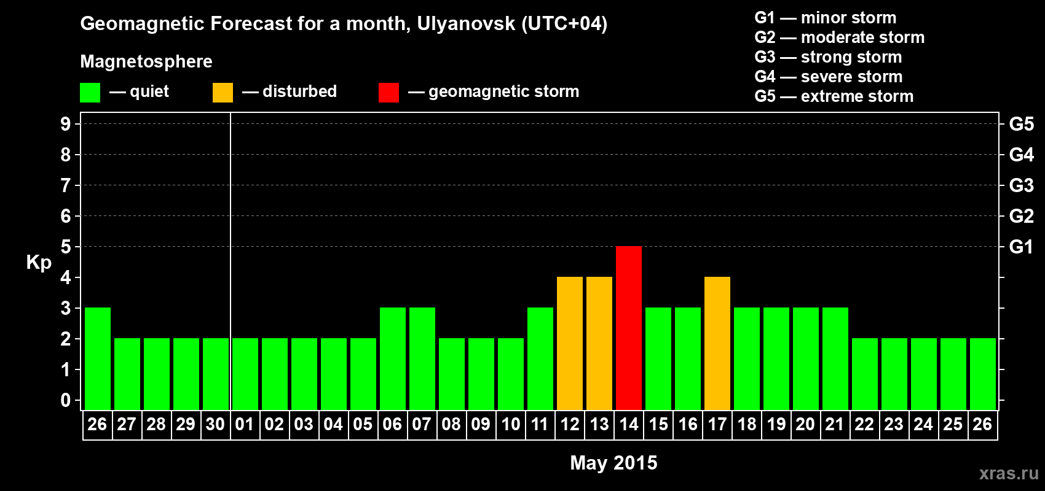Click the 'G2 — moderate storm' legend line

pos(840,37)
